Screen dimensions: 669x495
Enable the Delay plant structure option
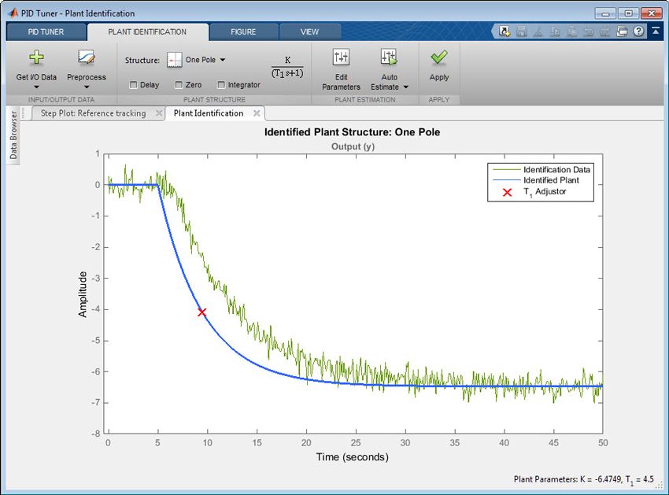click(x=135, y=84)
